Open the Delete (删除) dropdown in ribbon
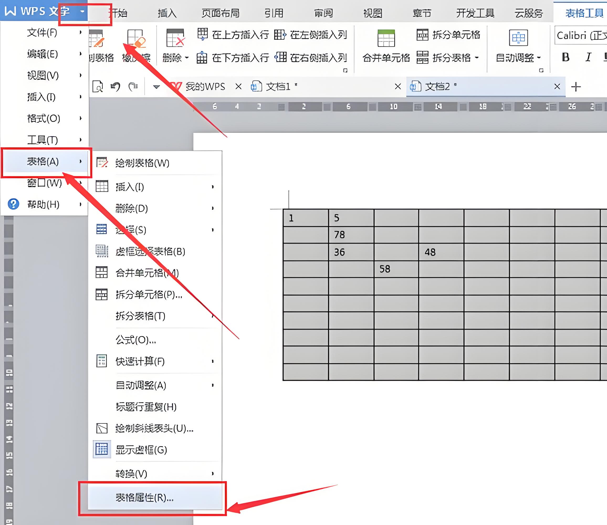The image size is (607, 525). [x=175, y=58]
